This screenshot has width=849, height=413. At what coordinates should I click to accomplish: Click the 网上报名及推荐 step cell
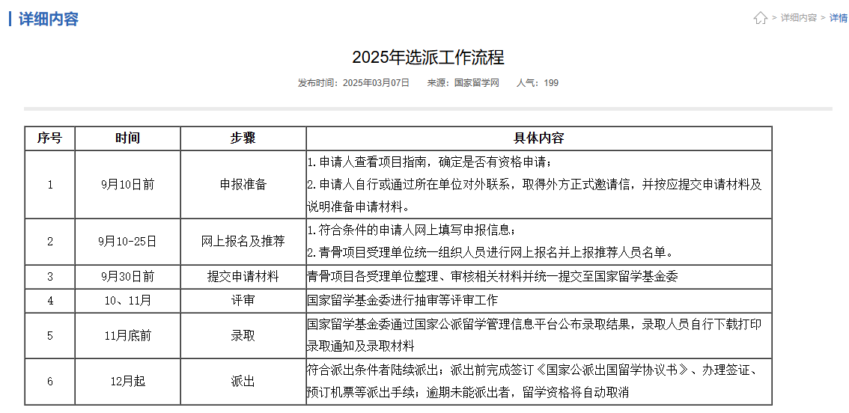point(243,242)
